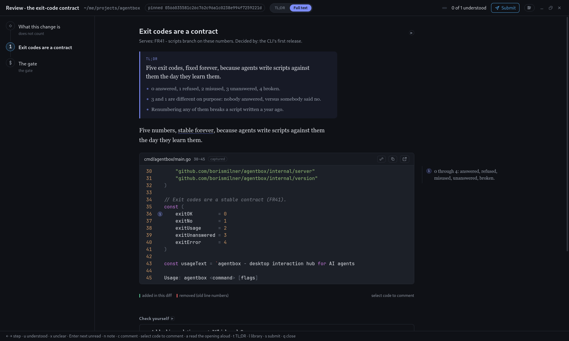The height and width of the screenshot is (341, 569).
Task: Click the exitOK = 0 code line
Action: click(x=201, y=214)
